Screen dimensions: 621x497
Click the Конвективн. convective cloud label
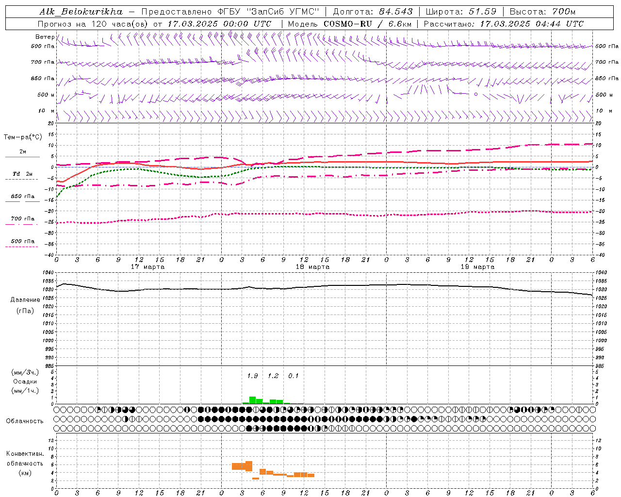(x=25, y=454)
